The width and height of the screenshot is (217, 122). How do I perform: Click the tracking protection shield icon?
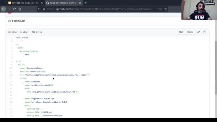click(39, 9)
